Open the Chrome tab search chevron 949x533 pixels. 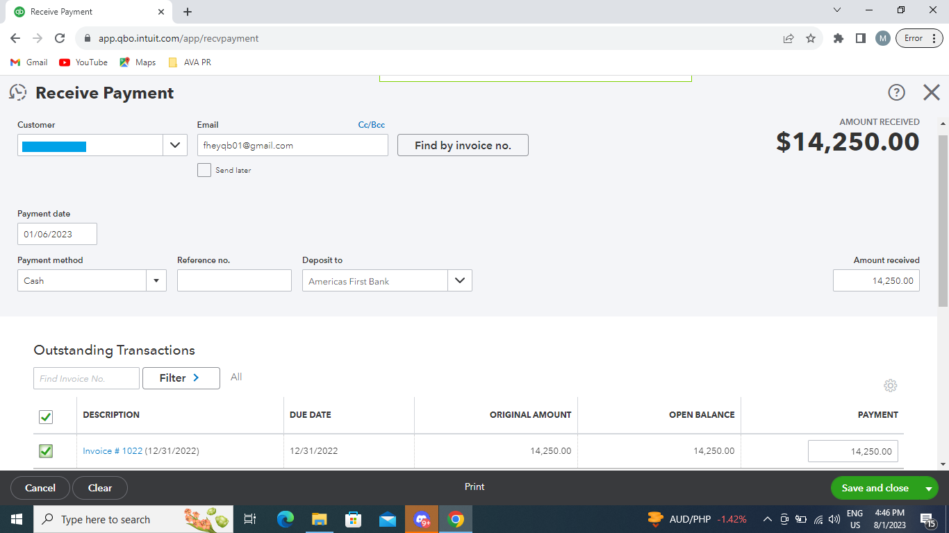click(x=837, y=10)
